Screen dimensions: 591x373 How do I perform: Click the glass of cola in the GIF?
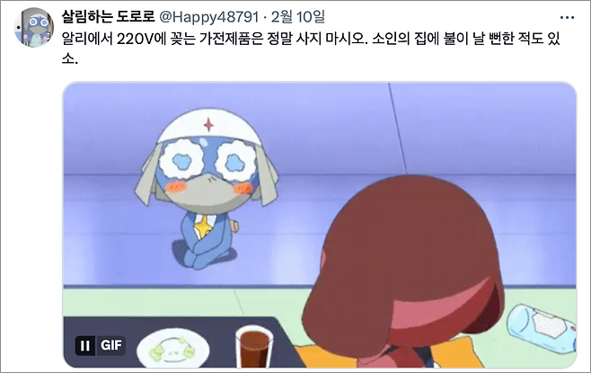click(x=254, y=346)
